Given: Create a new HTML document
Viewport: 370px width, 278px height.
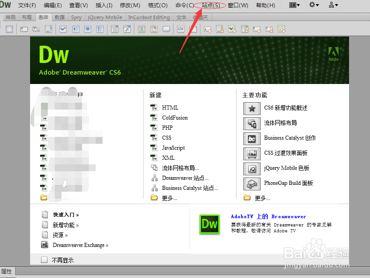Looking at the screenshot, I should (x=170, y=108).
